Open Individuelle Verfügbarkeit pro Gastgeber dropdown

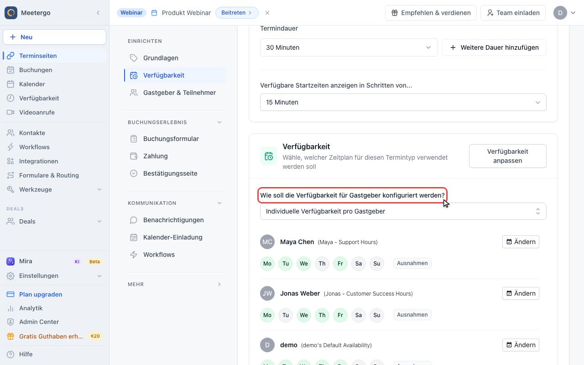pyautogui.click(x=403, y=211)
